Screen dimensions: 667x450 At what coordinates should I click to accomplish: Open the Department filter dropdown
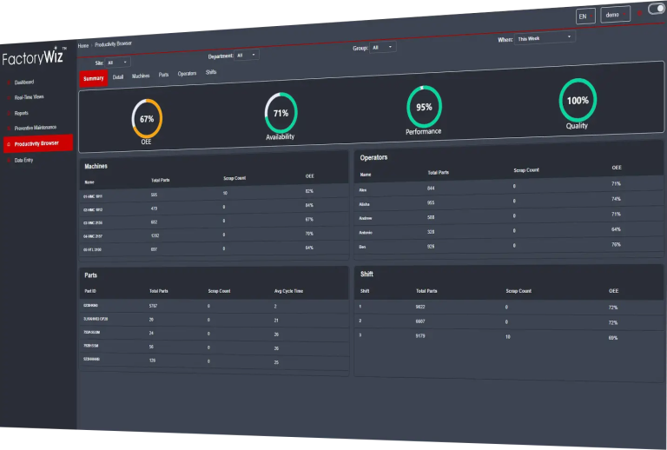click(247, 55)
